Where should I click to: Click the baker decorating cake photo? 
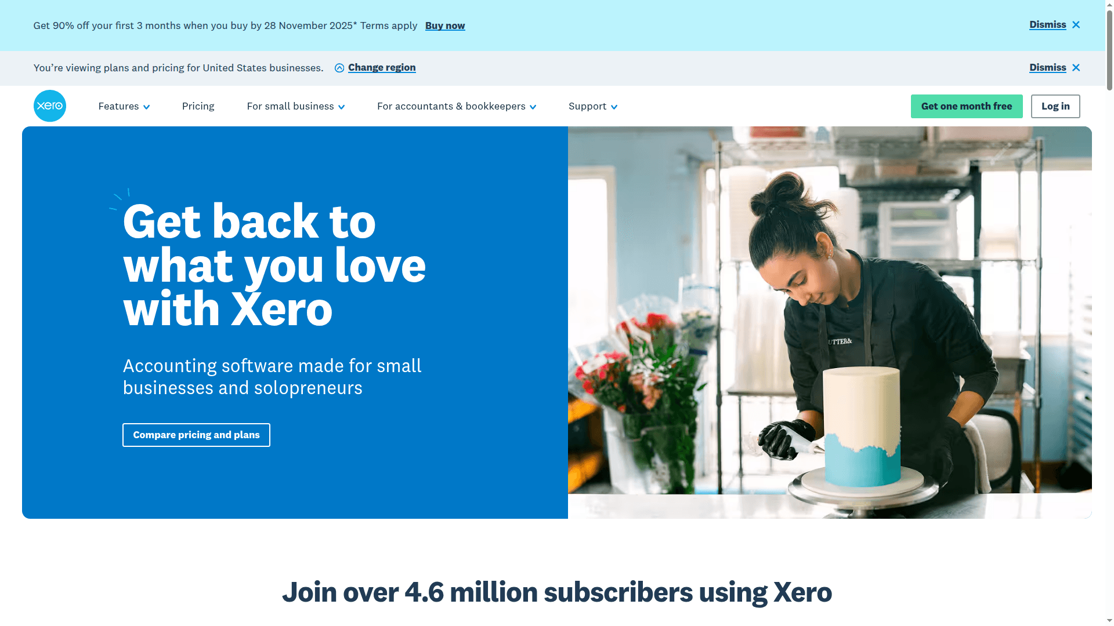coord(830,322)
